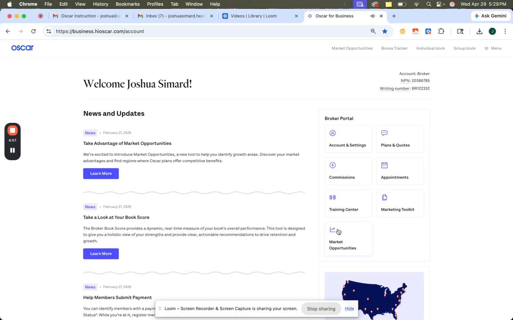Image resolution: width=513 pixels, height=320 pixels.
Task: Open macOS Control Center
Action: click(440, 4)
